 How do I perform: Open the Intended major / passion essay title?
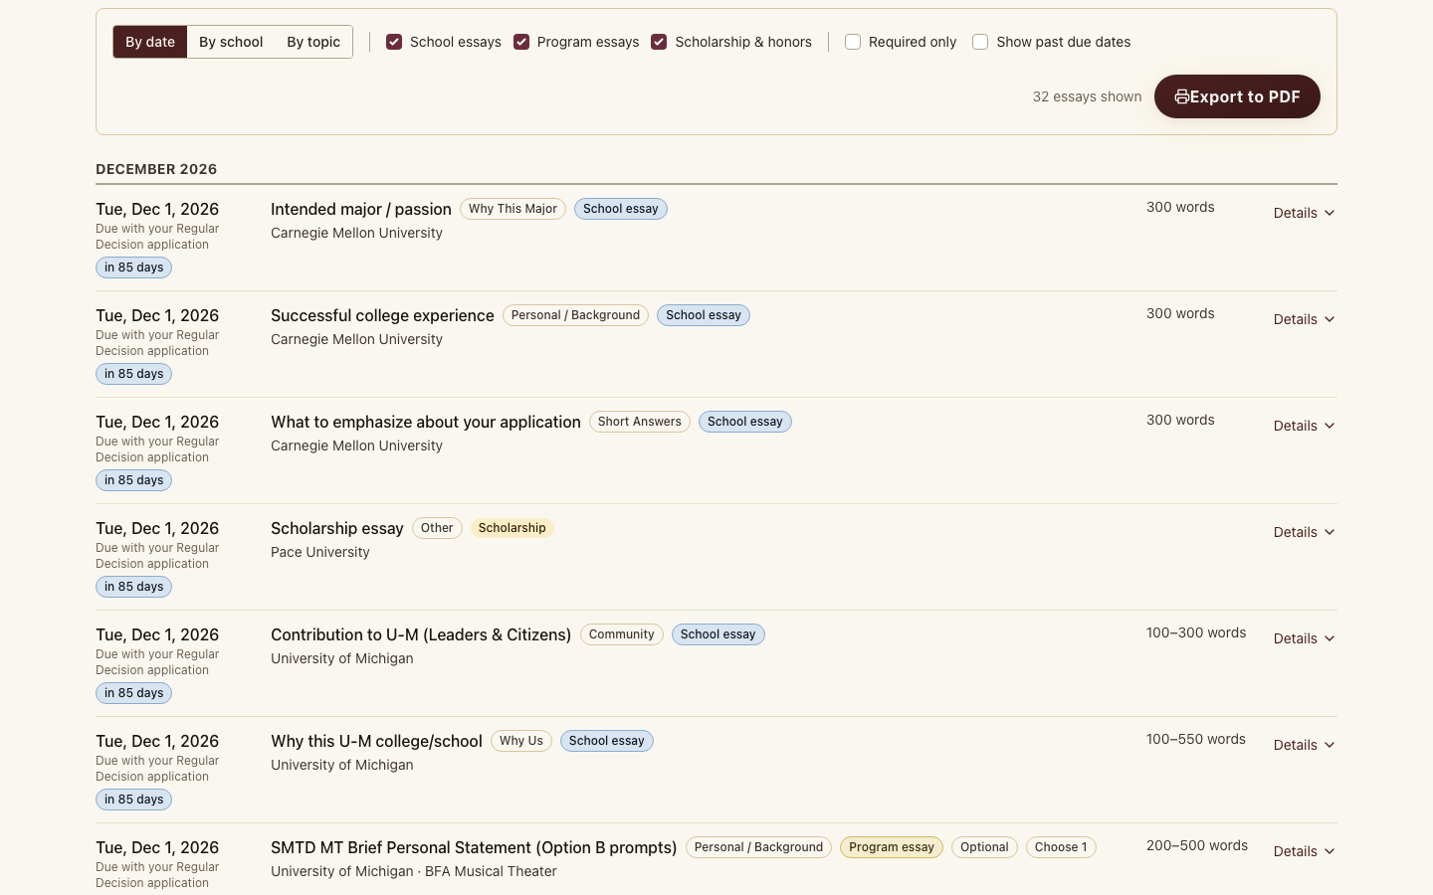point(361,209)
